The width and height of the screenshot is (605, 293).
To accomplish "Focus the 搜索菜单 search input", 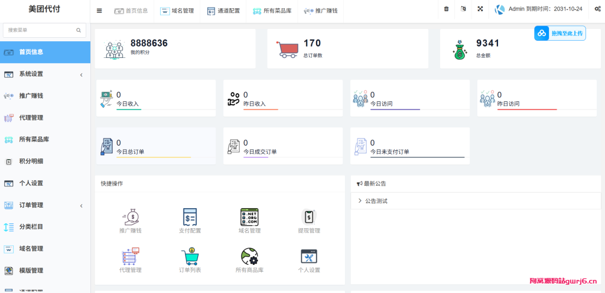I will tap(44, 30).
